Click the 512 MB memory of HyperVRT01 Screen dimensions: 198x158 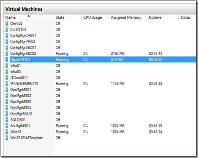click(117, 59)
